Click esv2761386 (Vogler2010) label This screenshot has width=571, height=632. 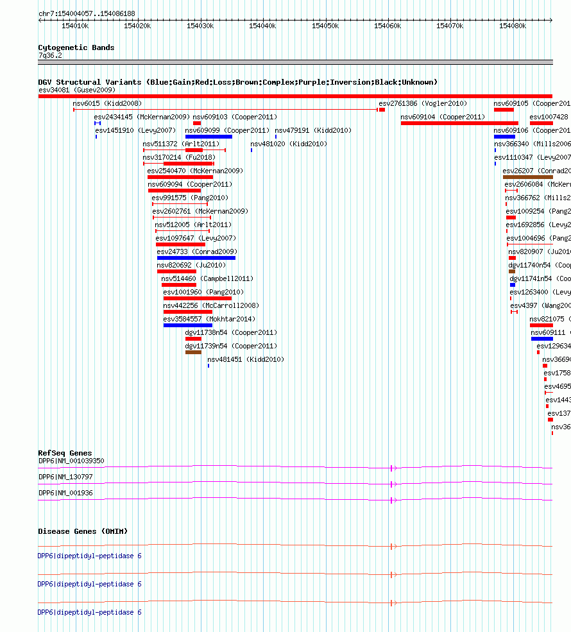(x=423, y=103)
